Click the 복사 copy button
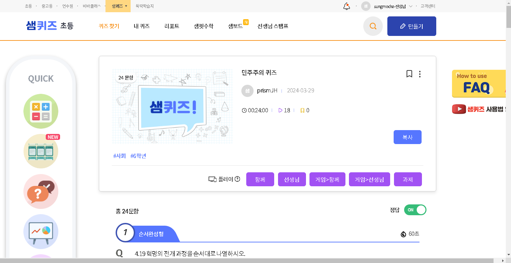Image resolution: width=511 pixels, height=263 pixels. coord(408,137)
